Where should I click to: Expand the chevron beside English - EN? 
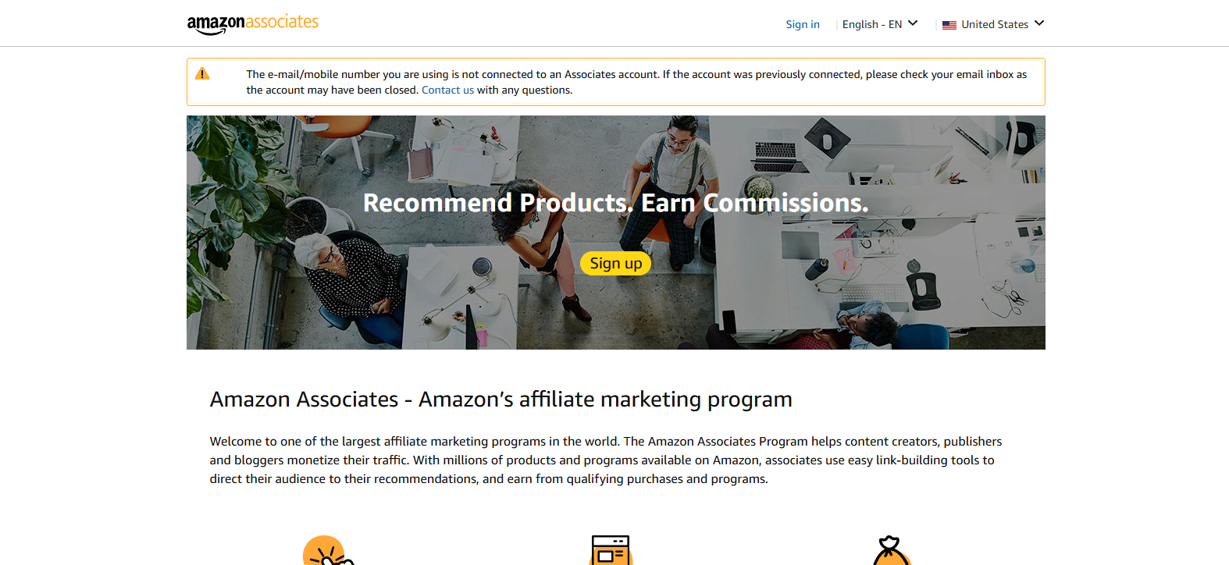(913, 23)
